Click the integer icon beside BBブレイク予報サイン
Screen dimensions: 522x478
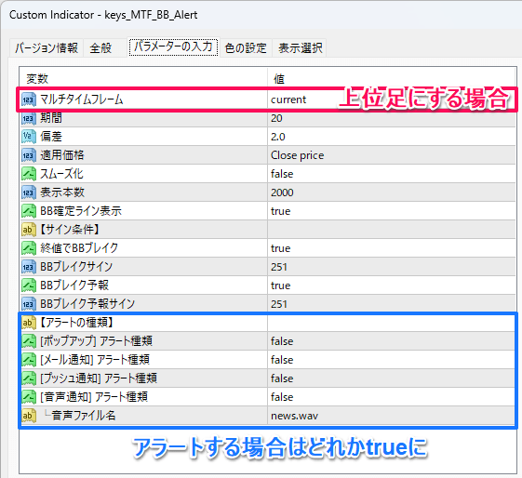tap(29, 304)
